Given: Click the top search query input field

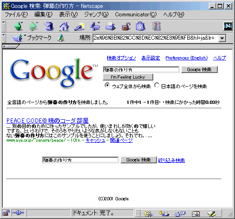Looking at the screenshot, I should tap(141, 70).
